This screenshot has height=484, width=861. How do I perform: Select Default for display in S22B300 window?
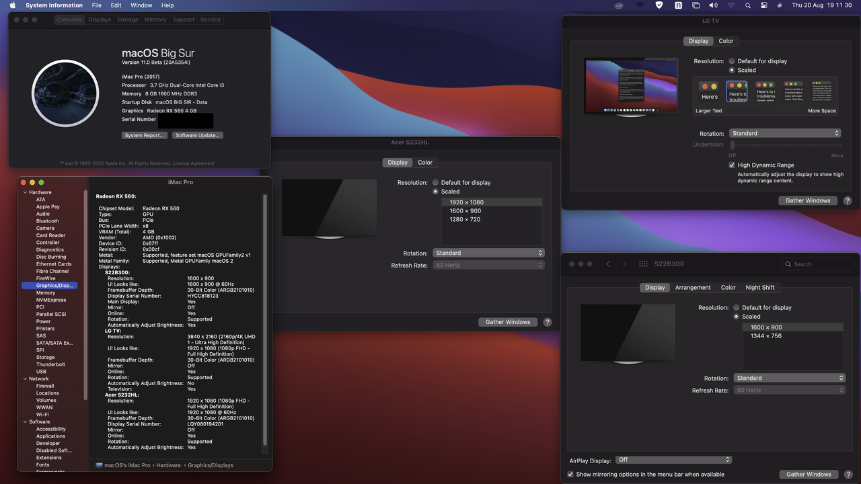(737, 307)
